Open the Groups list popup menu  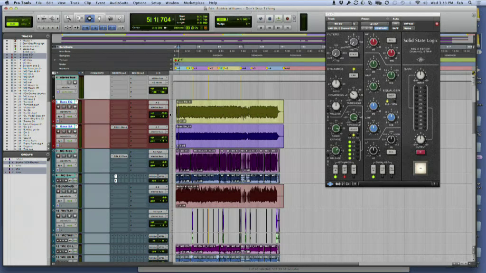click(47, 155)
